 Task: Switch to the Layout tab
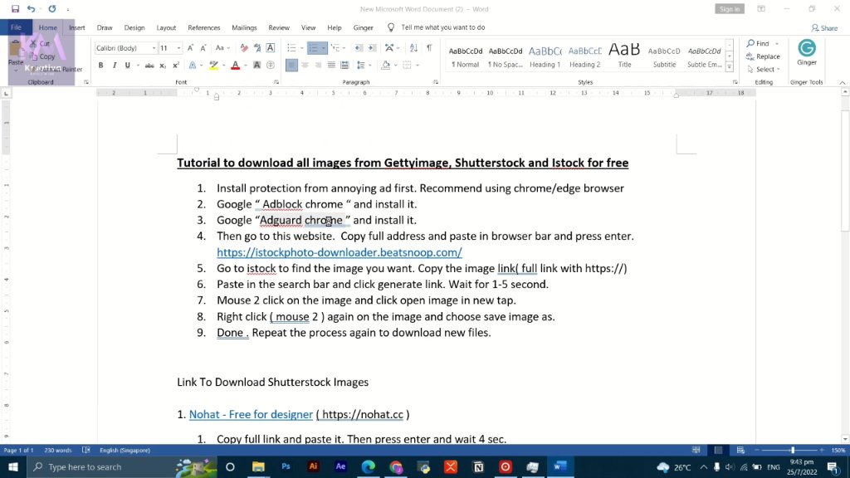pyautogui.click(x=166, y=27)
